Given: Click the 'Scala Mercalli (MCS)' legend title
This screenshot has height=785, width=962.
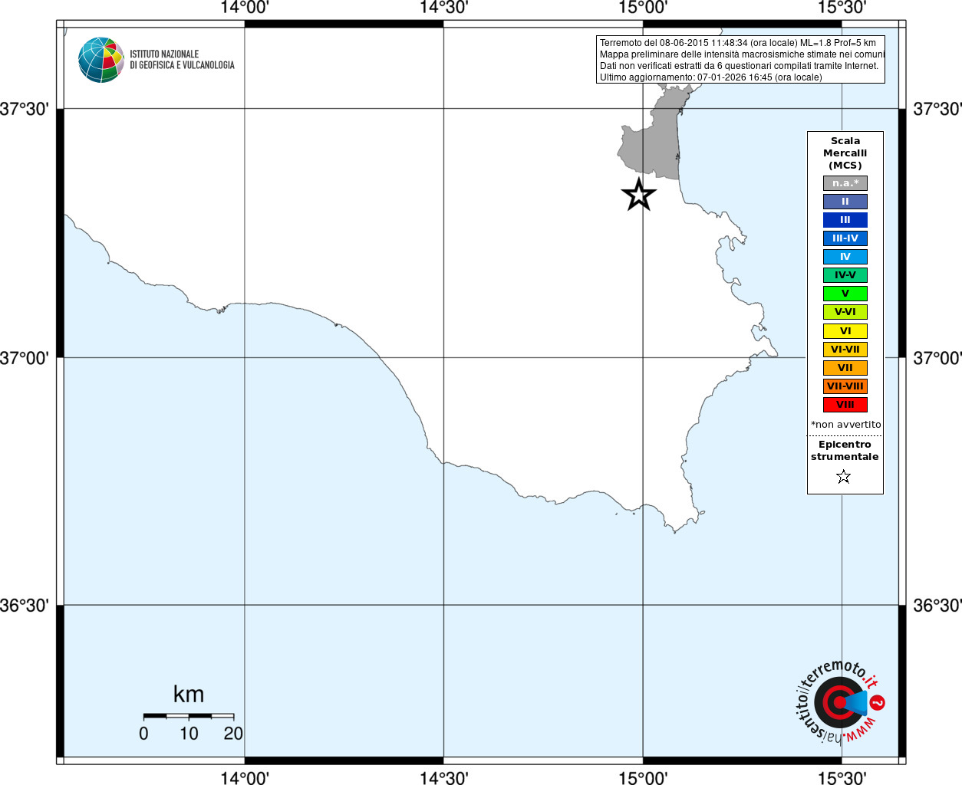Looking at the screenshot, I should pos(845,153).
